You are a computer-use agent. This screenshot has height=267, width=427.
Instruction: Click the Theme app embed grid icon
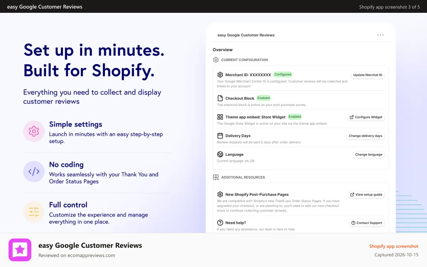[x=220, y=117]
